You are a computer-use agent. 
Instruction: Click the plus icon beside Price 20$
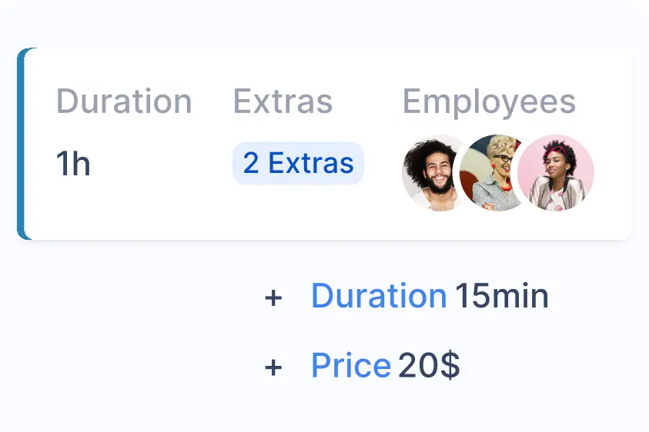273,367
